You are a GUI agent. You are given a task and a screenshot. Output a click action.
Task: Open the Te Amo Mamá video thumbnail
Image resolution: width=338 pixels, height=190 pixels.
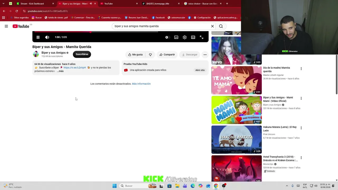(x=237, y=80)
